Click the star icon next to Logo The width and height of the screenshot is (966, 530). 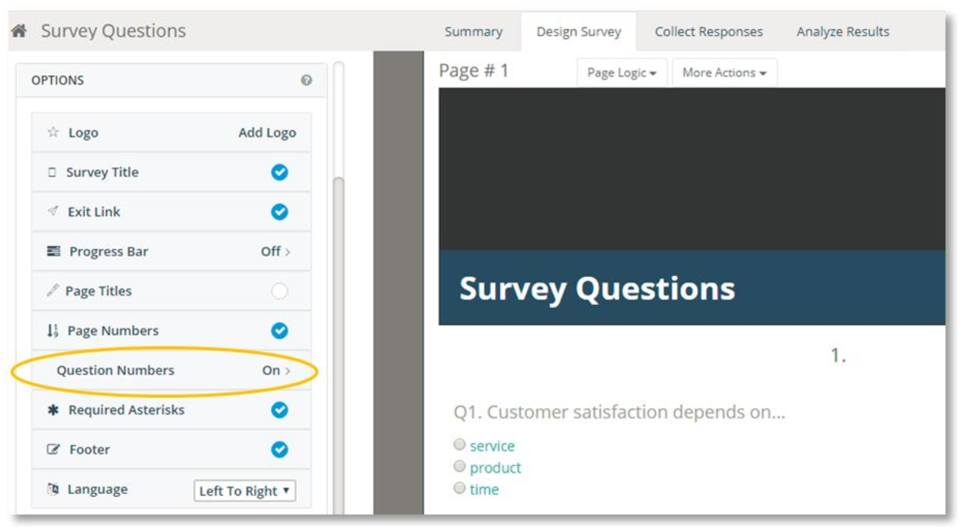tap(53, 132)
